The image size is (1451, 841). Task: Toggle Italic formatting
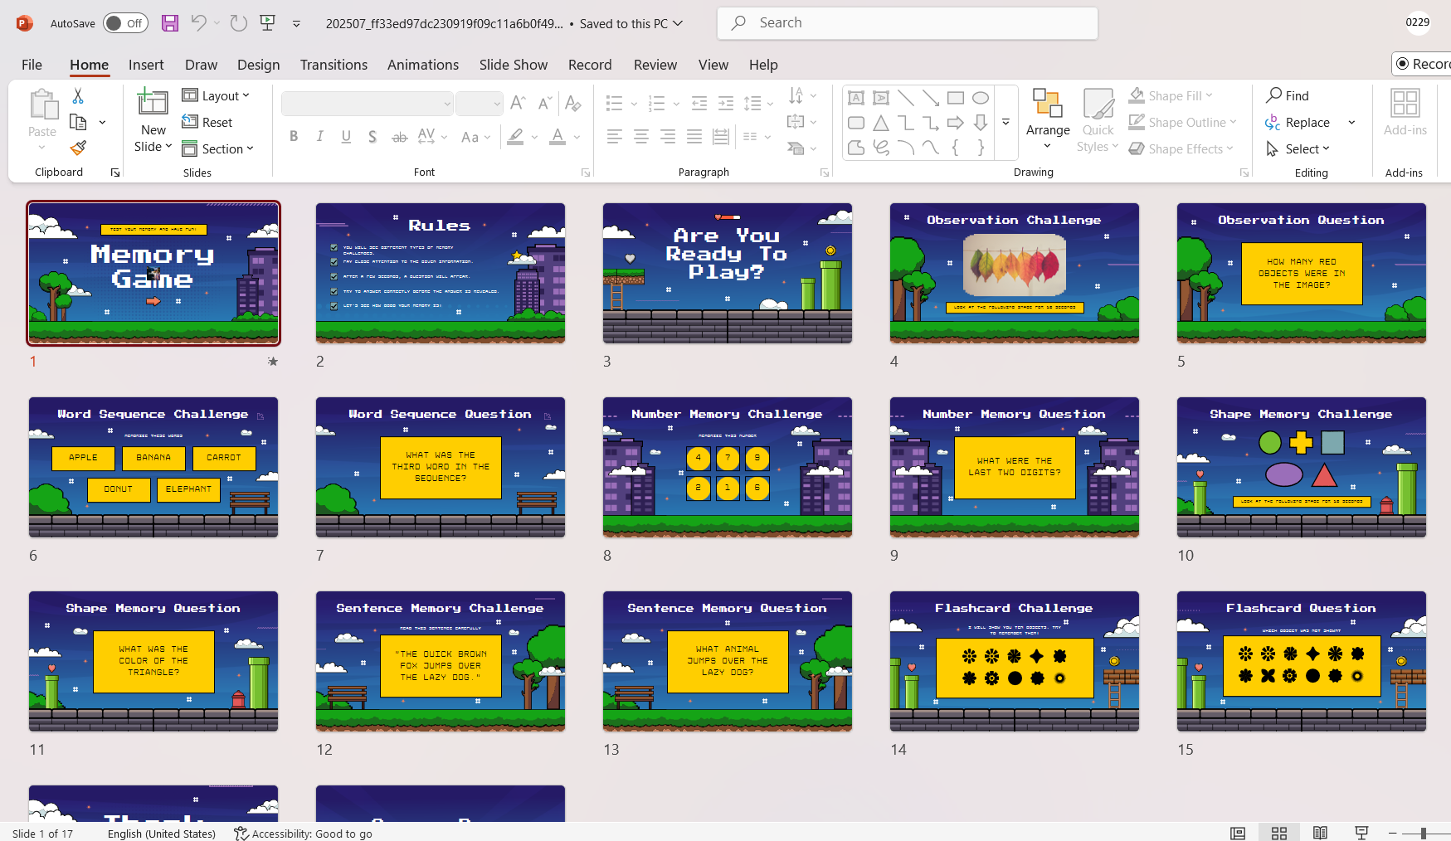click(320, 137)
